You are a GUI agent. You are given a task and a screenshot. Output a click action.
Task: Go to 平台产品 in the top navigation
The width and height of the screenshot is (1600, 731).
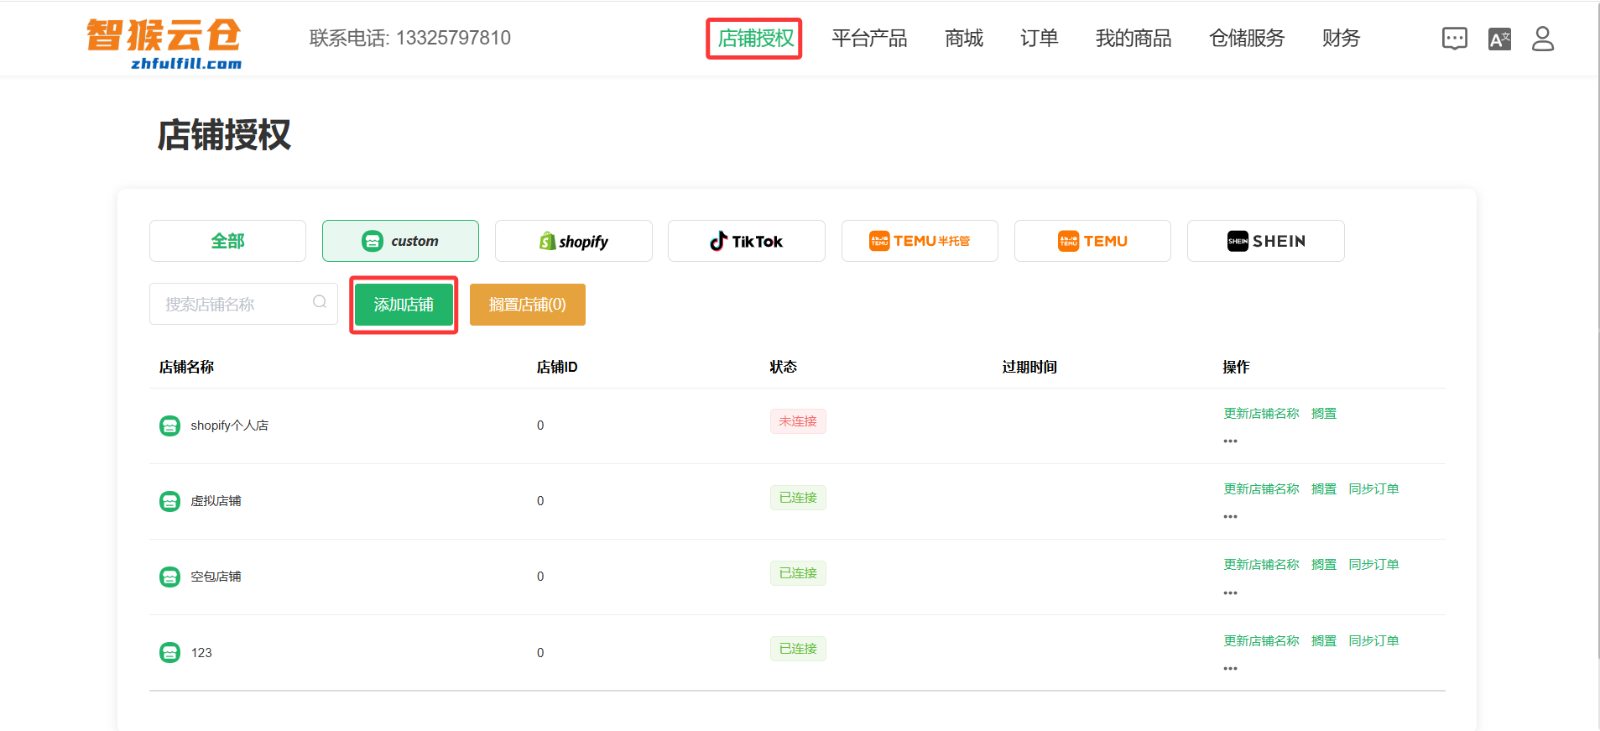[869, 39]
